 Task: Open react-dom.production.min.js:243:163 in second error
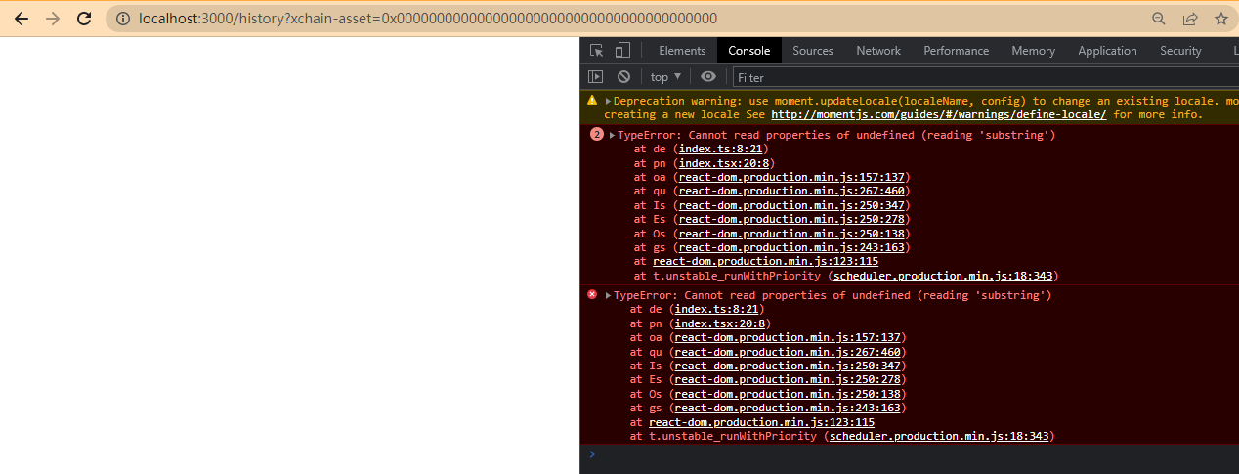pos(790,408)
